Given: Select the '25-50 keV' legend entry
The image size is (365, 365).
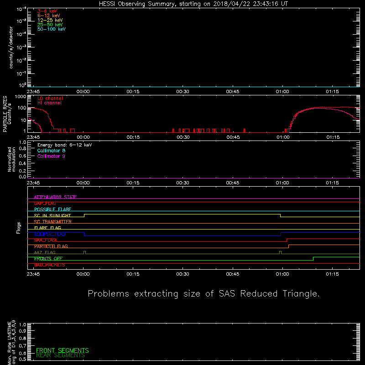Looking at the screenshot, I should (50, 25).
